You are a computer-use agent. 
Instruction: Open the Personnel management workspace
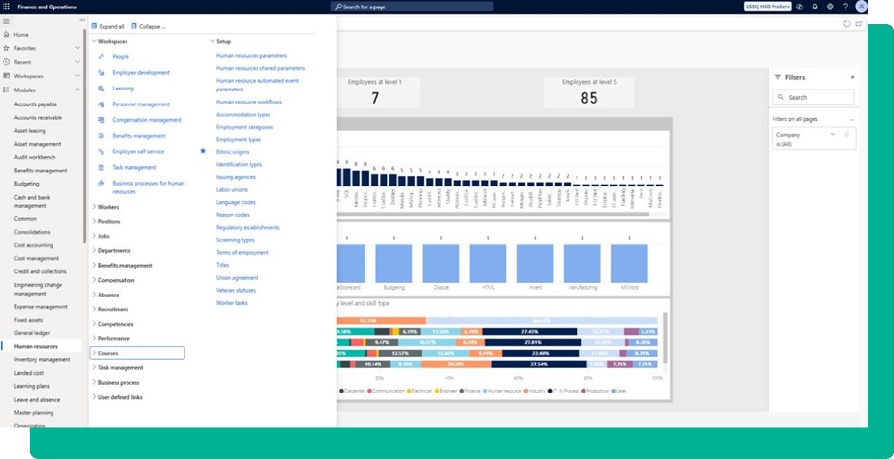pos(141,104)
